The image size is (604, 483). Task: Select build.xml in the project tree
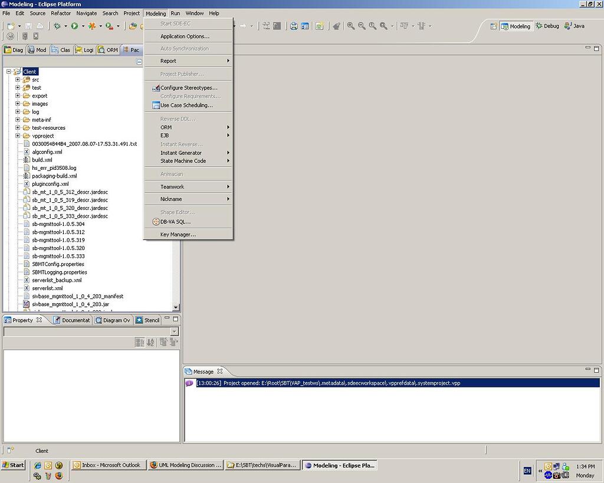pos(42,160)
